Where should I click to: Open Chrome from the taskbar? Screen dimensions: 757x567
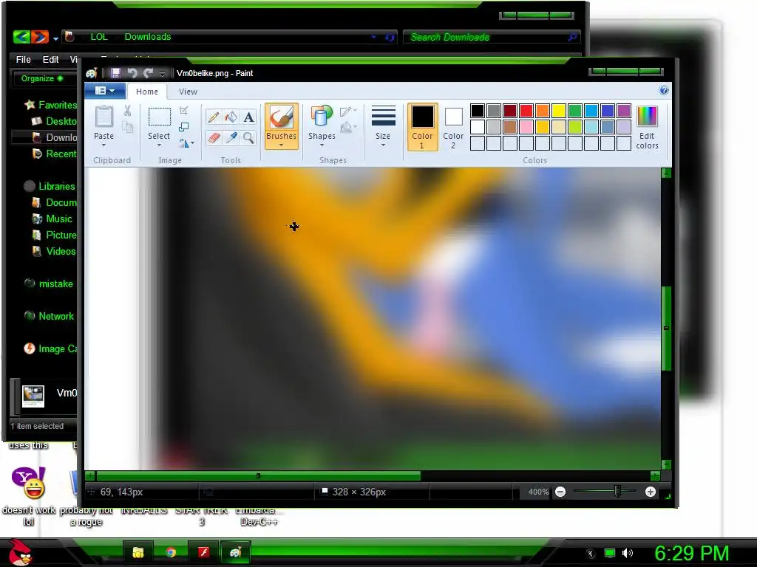click(x=171, y=552)
